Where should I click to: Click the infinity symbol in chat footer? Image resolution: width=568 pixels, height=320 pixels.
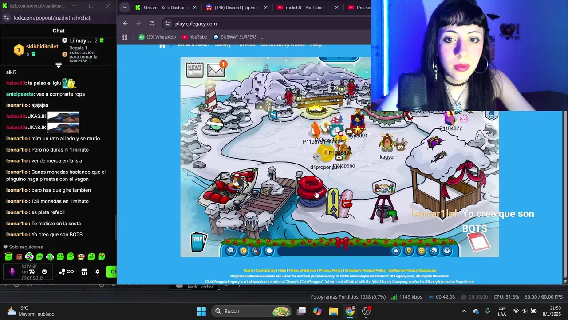70,272
